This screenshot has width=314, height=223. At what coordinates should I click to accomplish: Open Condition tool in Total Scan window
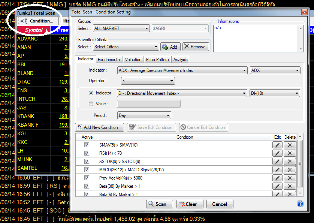(37, 21)
